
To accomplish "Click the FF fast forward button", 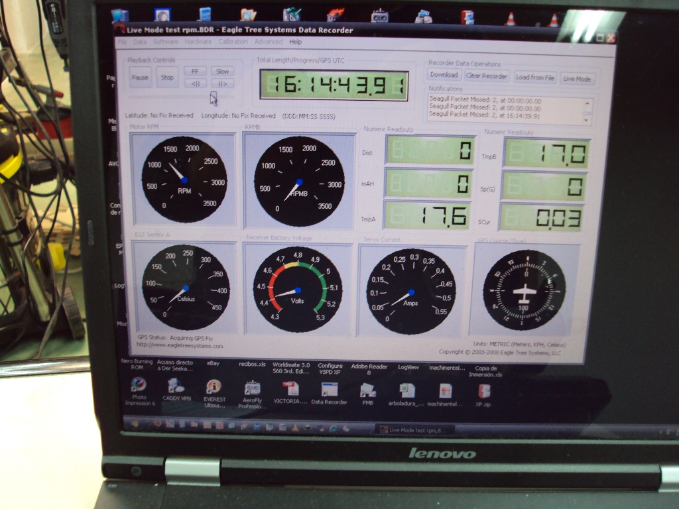I will [x=195, y=72].
